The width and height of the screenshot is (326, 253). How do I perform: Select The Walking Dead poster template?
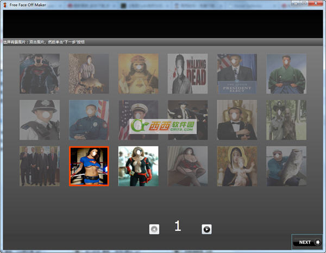pyautogui.click(x=187, y=73)
